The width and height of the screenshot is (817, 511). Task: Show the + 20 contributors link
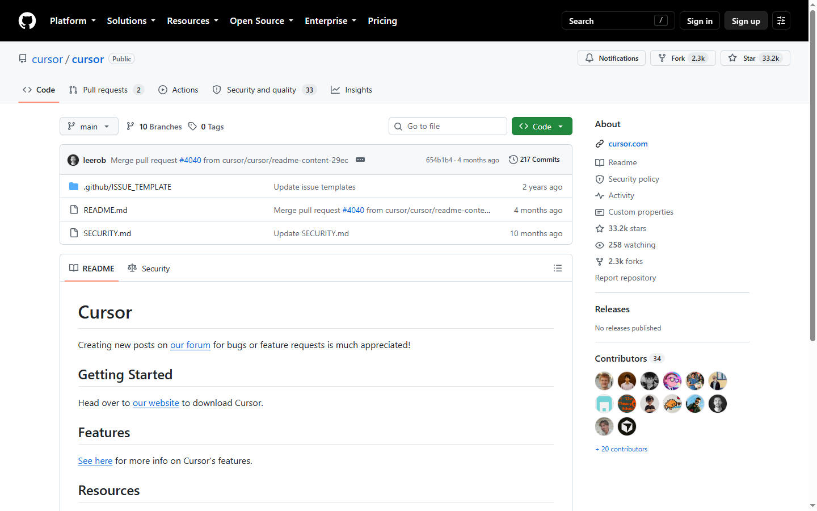[x=621, y=449]
